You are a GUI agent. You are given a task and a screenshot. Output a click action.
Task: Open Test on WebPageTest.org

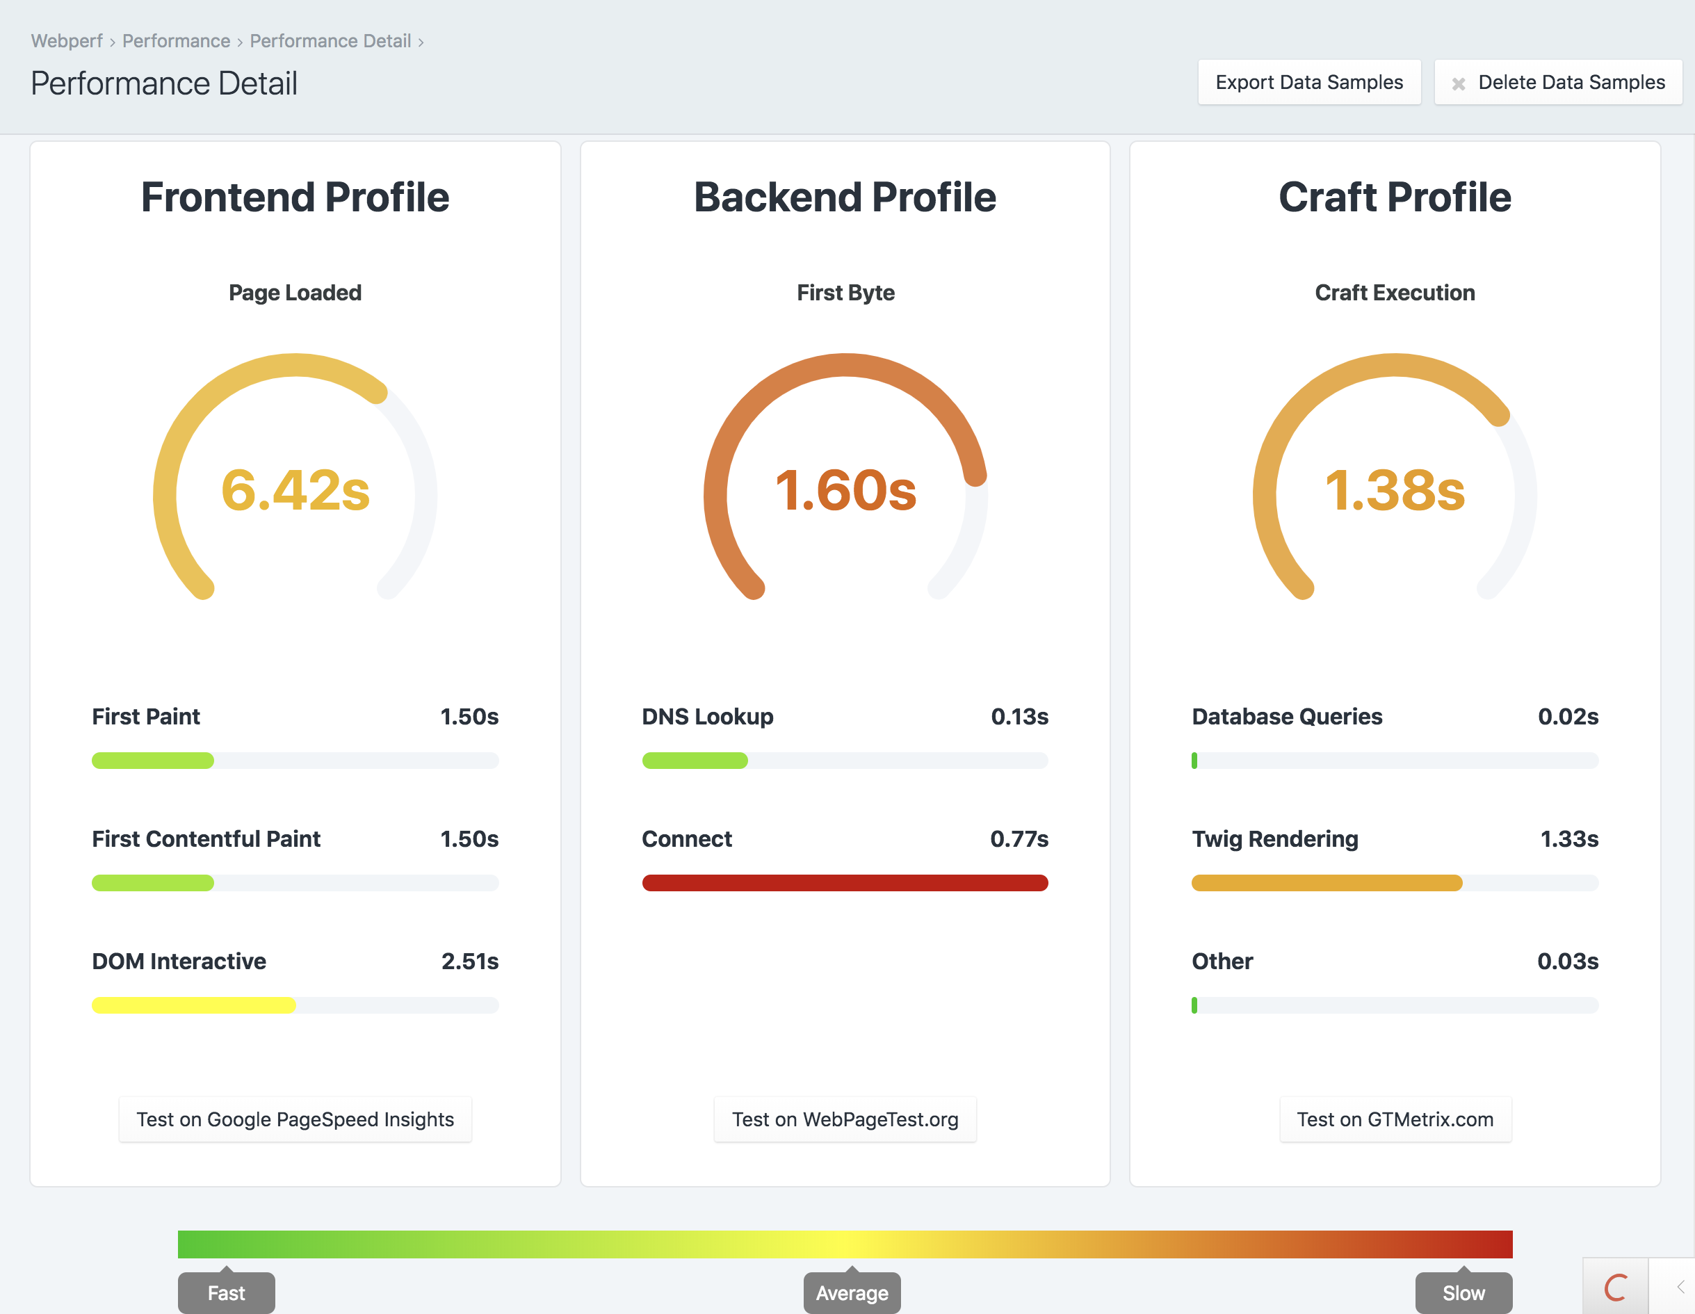point(845,1119)
